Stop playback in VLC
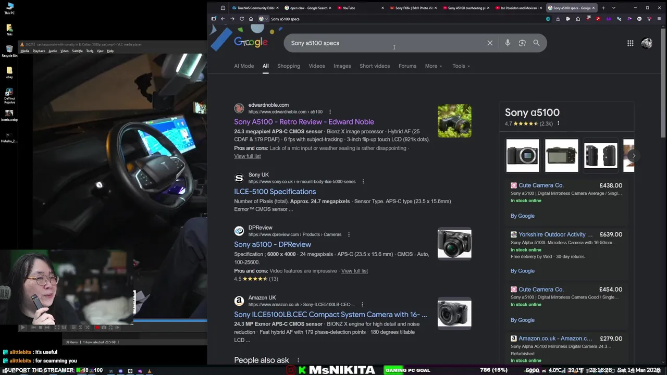The image size is (667, 375). click(40, 328)
